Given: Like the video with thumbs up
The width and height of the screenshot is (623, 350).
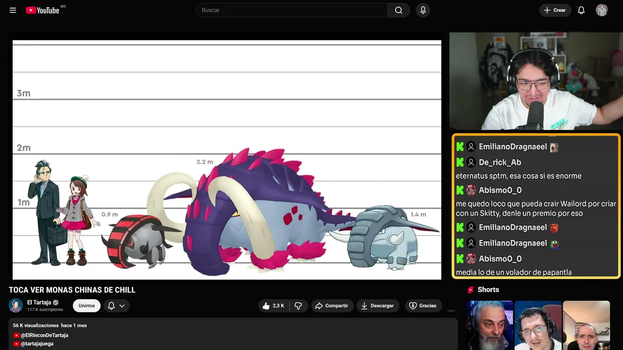Looking at the screenshot, I should coord(274,306).
